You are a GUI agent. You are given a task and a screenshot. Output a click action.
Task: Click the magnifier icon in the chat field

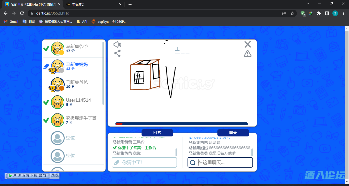(x=192, y=162)
